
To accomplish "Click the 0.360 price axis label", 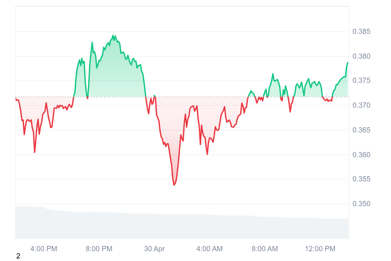I will (x=361, y=155).
